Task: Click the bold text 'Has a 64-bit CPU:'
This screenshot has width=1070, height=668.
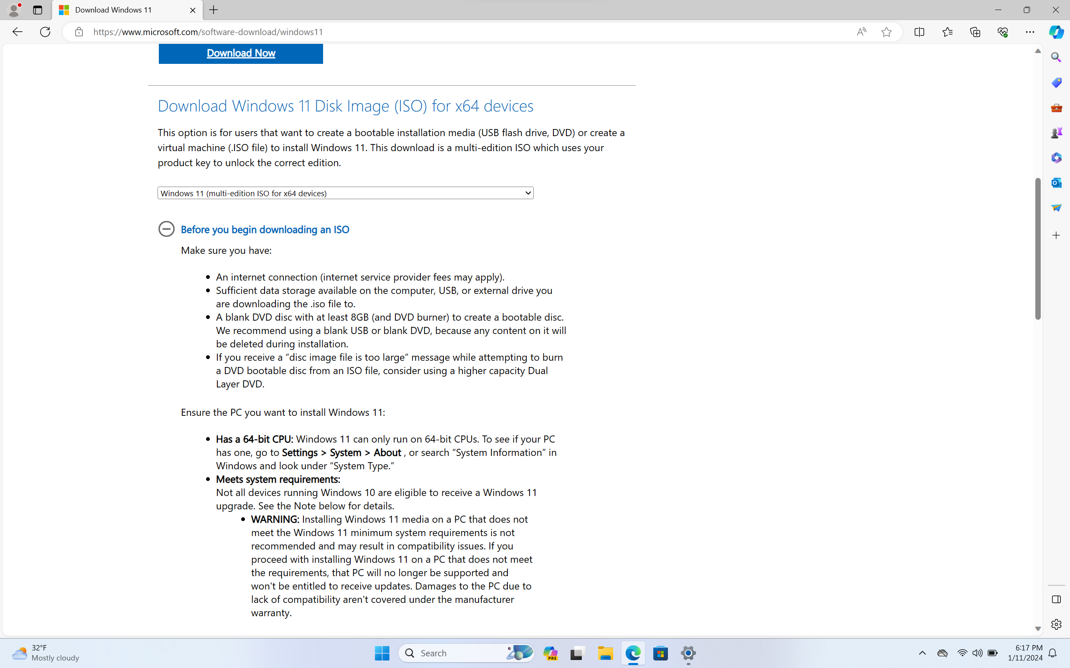Action: (x=254, y=439)
